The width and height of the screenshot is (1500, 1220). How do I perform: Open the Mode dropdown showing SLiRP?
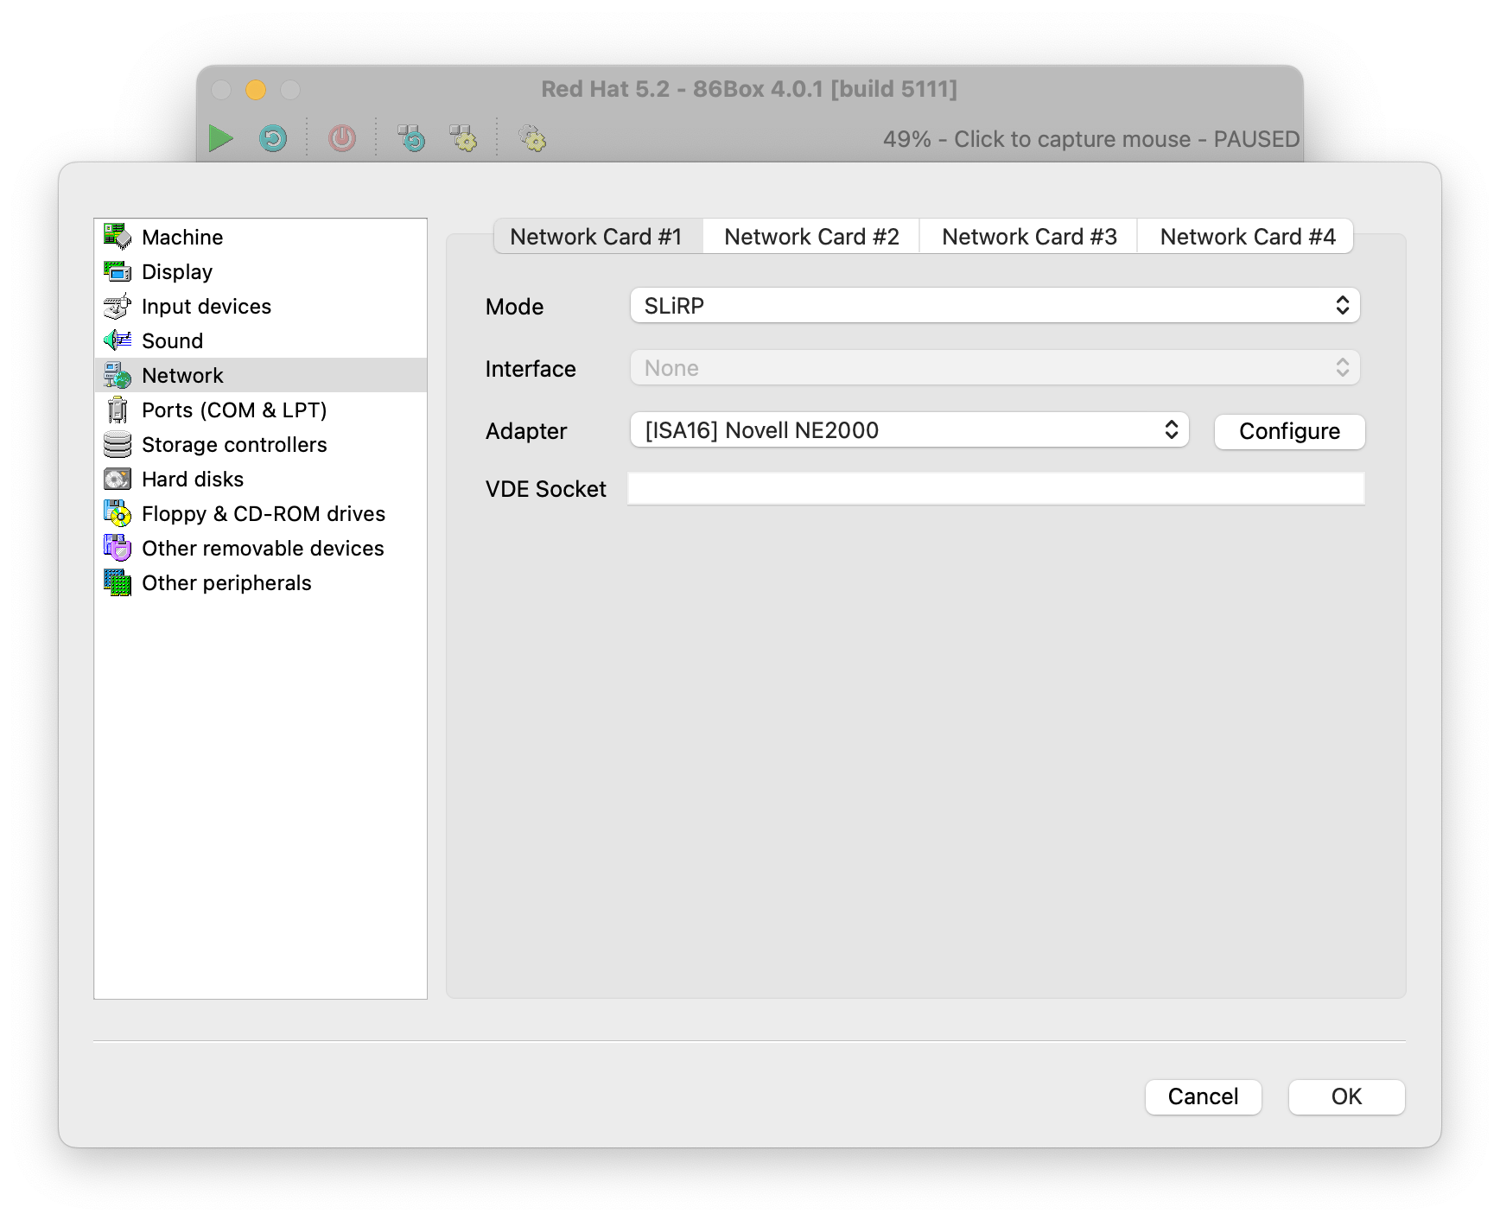click(x=994, y=305)
